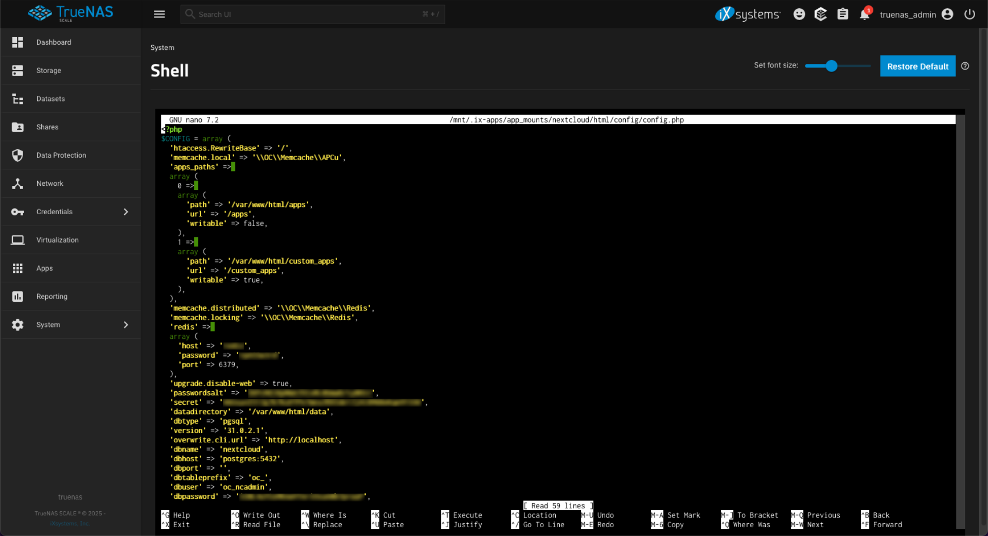The height and width of the screenshot is (536, 988).
Task: Open the Storage menu item
Action: tap(70, 71)
